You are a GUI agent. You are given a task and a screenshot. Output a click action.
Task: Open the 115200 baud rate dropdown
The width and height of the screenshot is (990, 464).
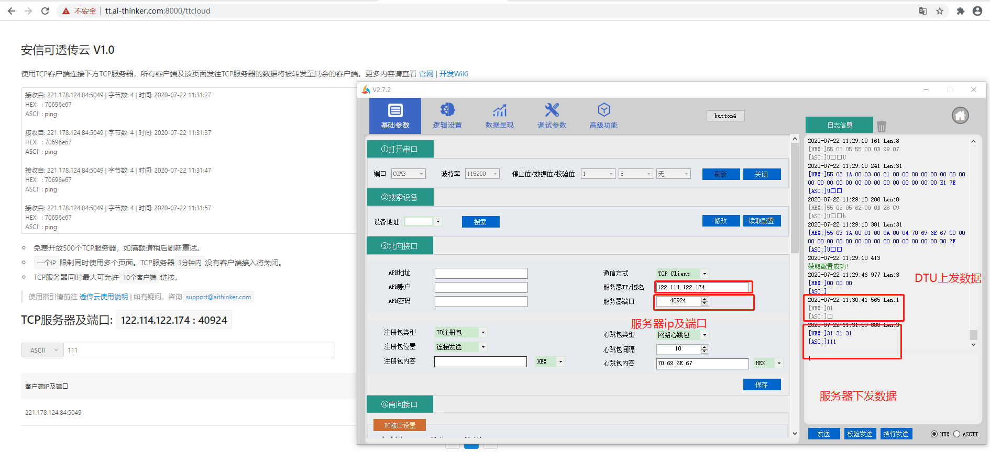(x=494, y=174)
